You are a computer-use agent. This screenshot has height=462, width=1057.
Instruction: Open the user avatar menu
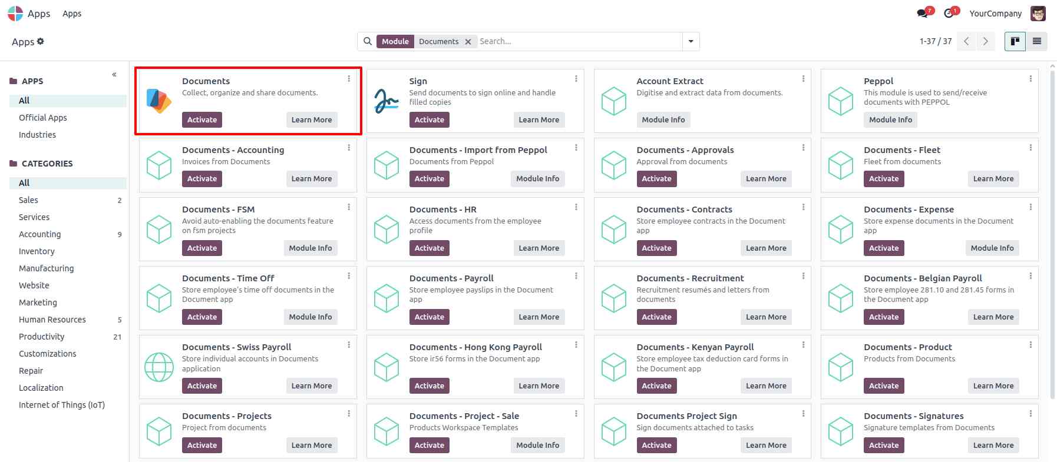(1038, 14)
